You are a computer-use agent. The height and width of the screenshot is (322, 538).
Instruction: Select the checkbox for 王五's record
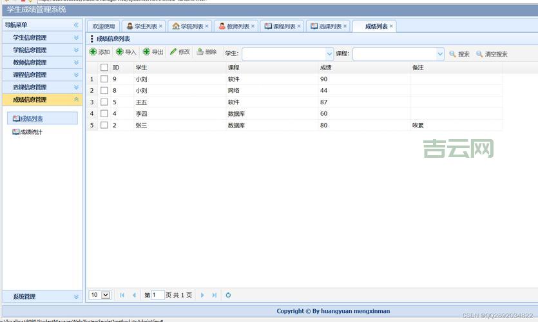(x=104, y=102)
